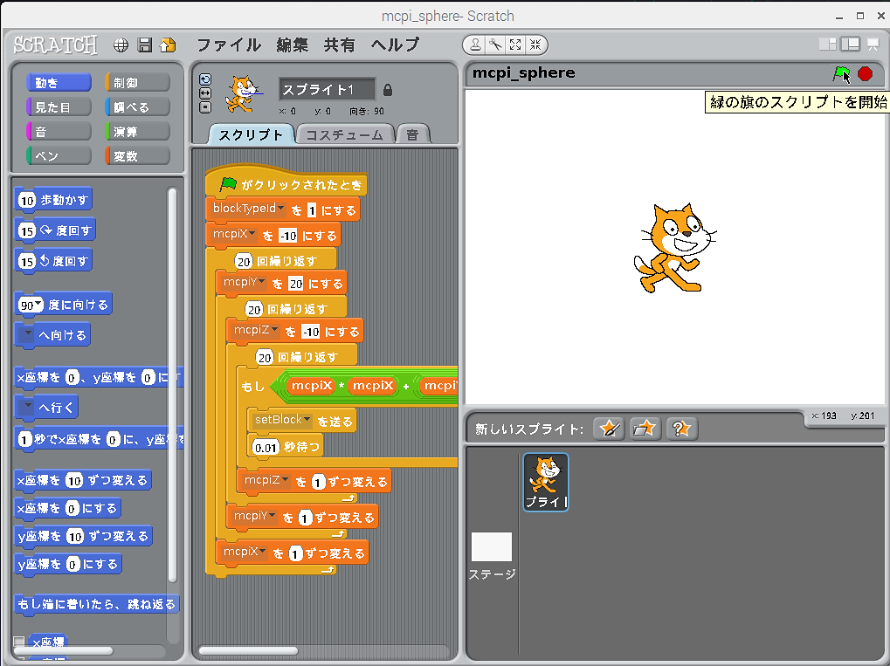The width and height of the screenshot is (890, 666).
Task: Click the cat sprite on the stage
Action: [673, 248]
